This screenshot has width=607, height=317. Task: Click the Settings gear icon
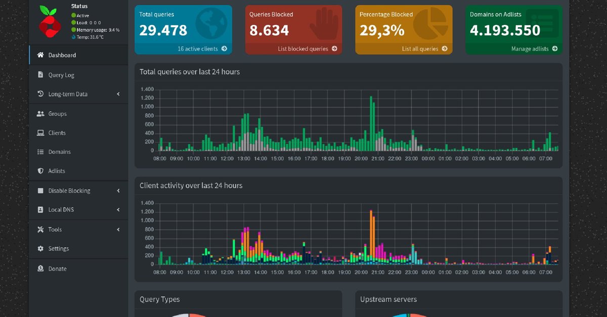(40, 249)
